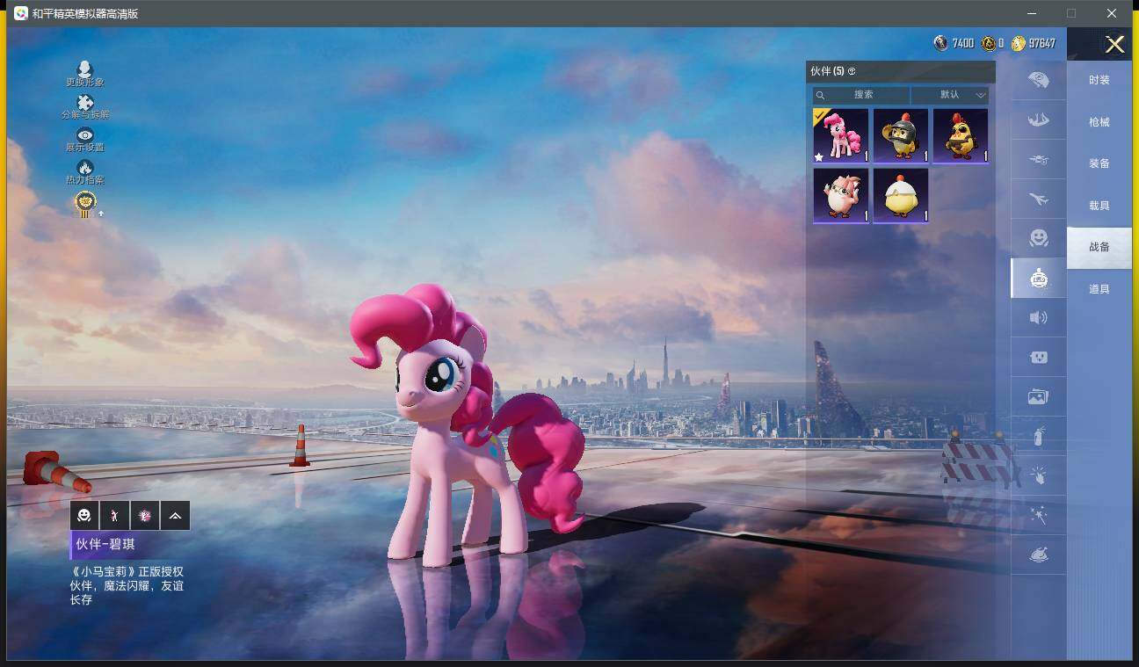Minimize the 和平精英模拟器高清版 window

tap(1032, 13)
